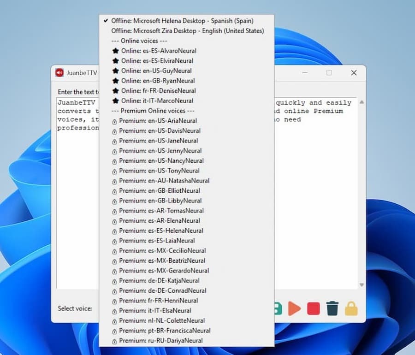The width and height of the screenshot is (415, 355).
Task: Click the down arrow on the text area scrollbar
Action: [362, 284]
